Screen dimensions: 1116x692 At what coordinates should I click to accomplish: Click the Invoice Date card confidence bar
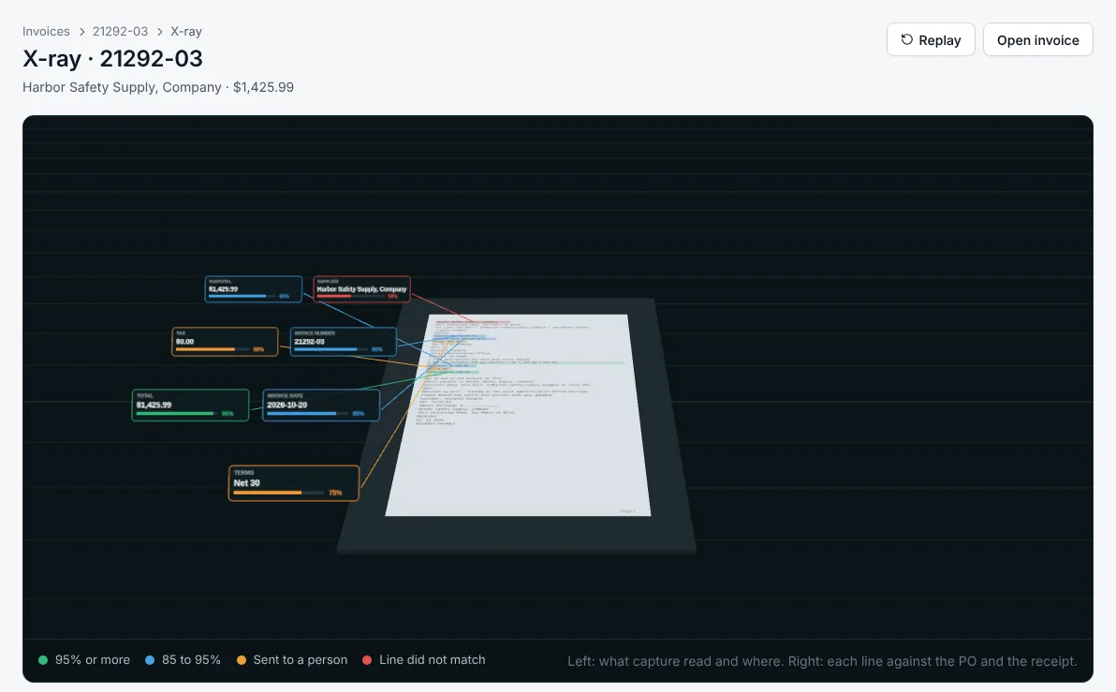point(307,414)
